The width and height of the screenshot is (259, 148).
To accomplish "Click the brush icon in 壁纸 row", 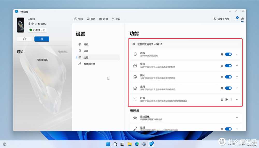I will tap(135, 129).
